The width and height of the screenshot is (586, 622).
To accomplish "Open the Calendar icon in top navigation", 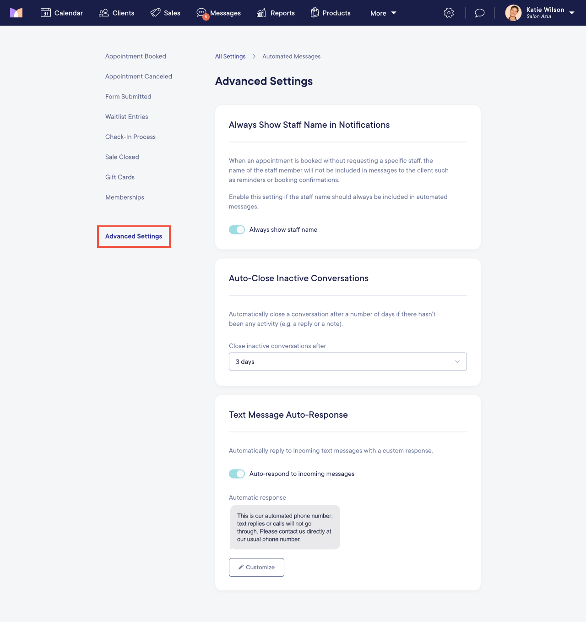I will [x=46, y=13].
